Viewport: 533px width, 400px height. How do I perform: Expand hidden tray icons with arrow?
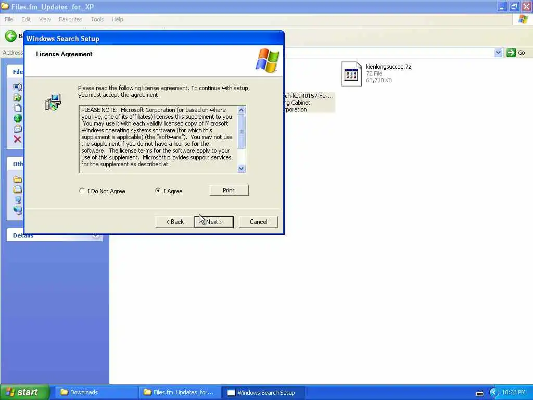click(494, 393)
